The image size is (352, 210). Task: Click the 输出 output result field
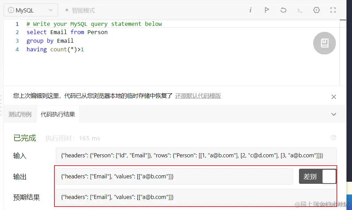tap(174, 176)
